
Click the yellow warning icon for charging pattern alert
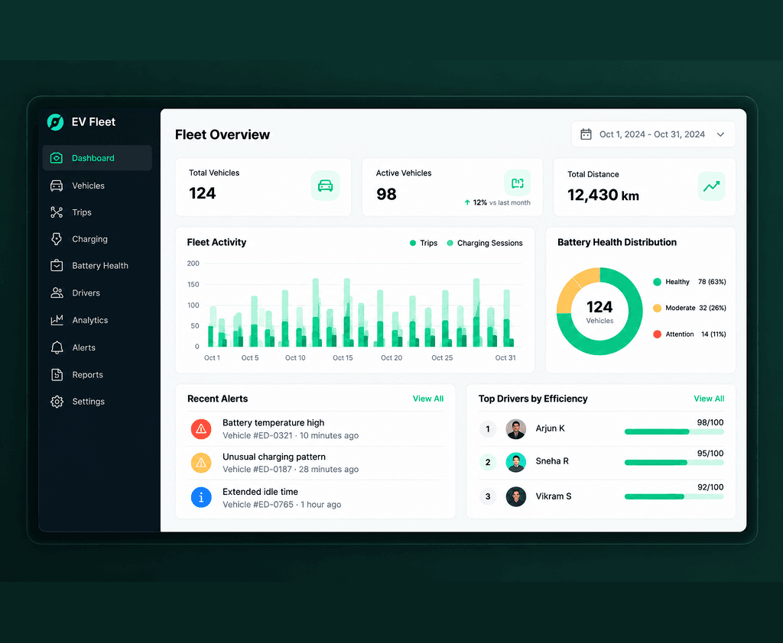201,463
